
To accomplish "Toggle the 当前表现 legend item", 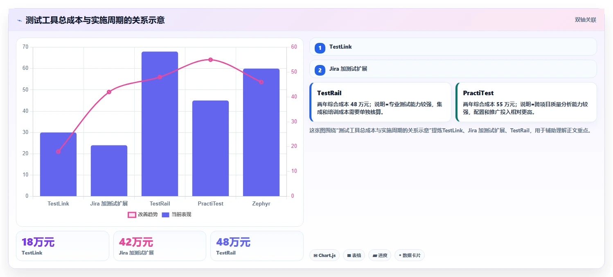I will click(176, 214).
